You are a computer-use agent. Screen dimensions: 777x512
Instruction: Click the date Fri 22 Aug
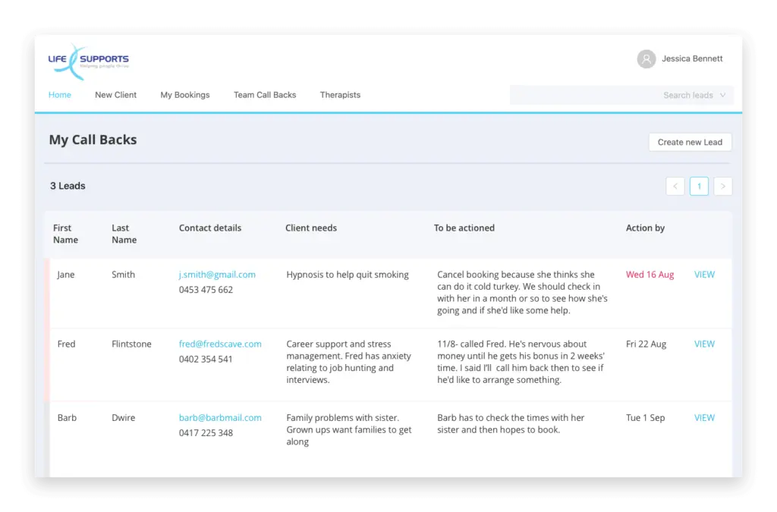(646, 344)
